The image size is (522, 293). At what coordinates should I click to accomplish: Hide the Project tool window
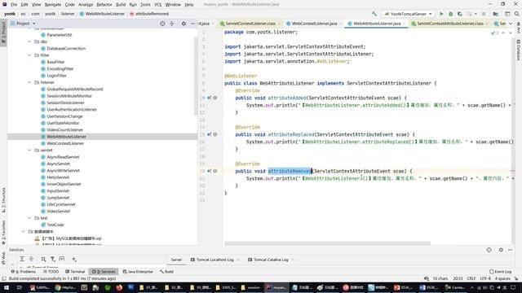tap(192, 24)
